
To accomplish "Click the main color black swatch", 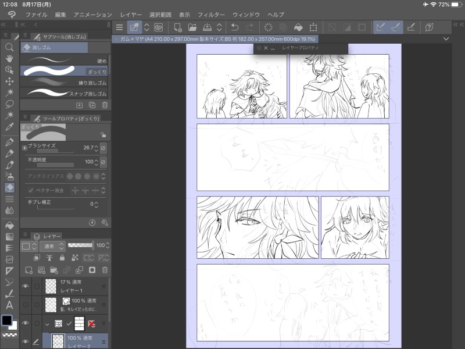I will coord(7,320).
